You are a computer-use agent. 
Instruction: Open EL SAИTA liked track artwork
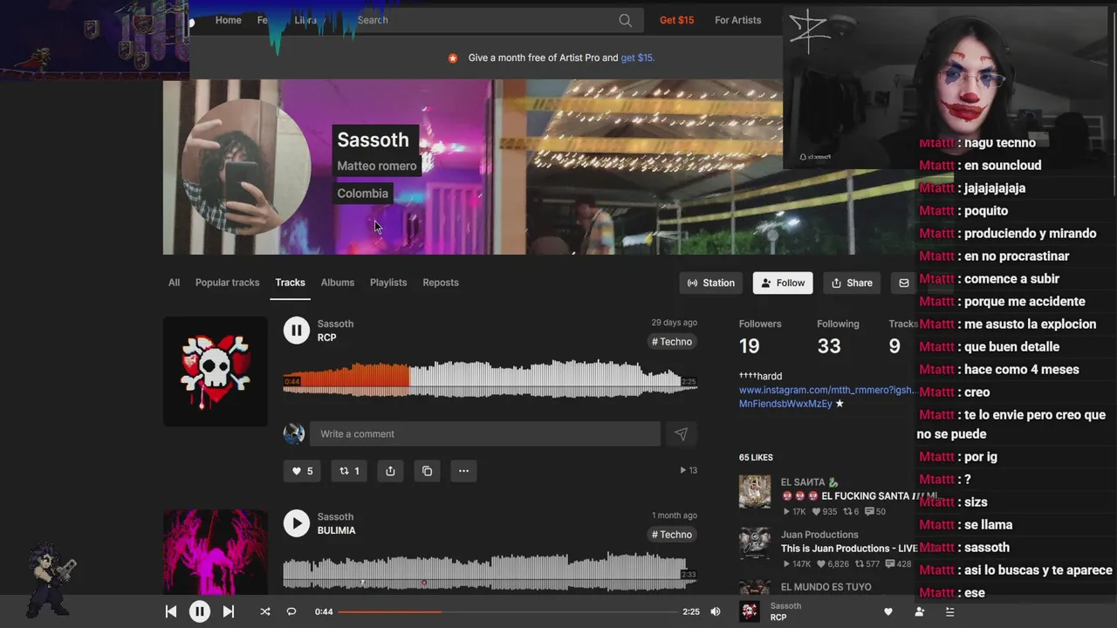pyautogui.click(x=755, y=491)
